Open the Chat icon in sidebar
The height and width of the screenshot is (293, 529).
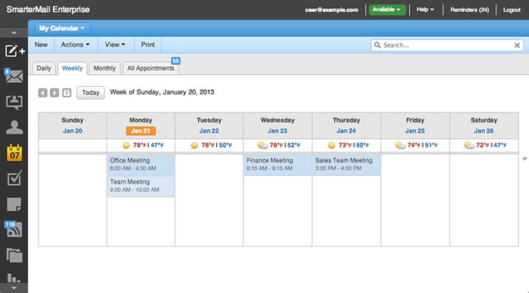(14, 102)
